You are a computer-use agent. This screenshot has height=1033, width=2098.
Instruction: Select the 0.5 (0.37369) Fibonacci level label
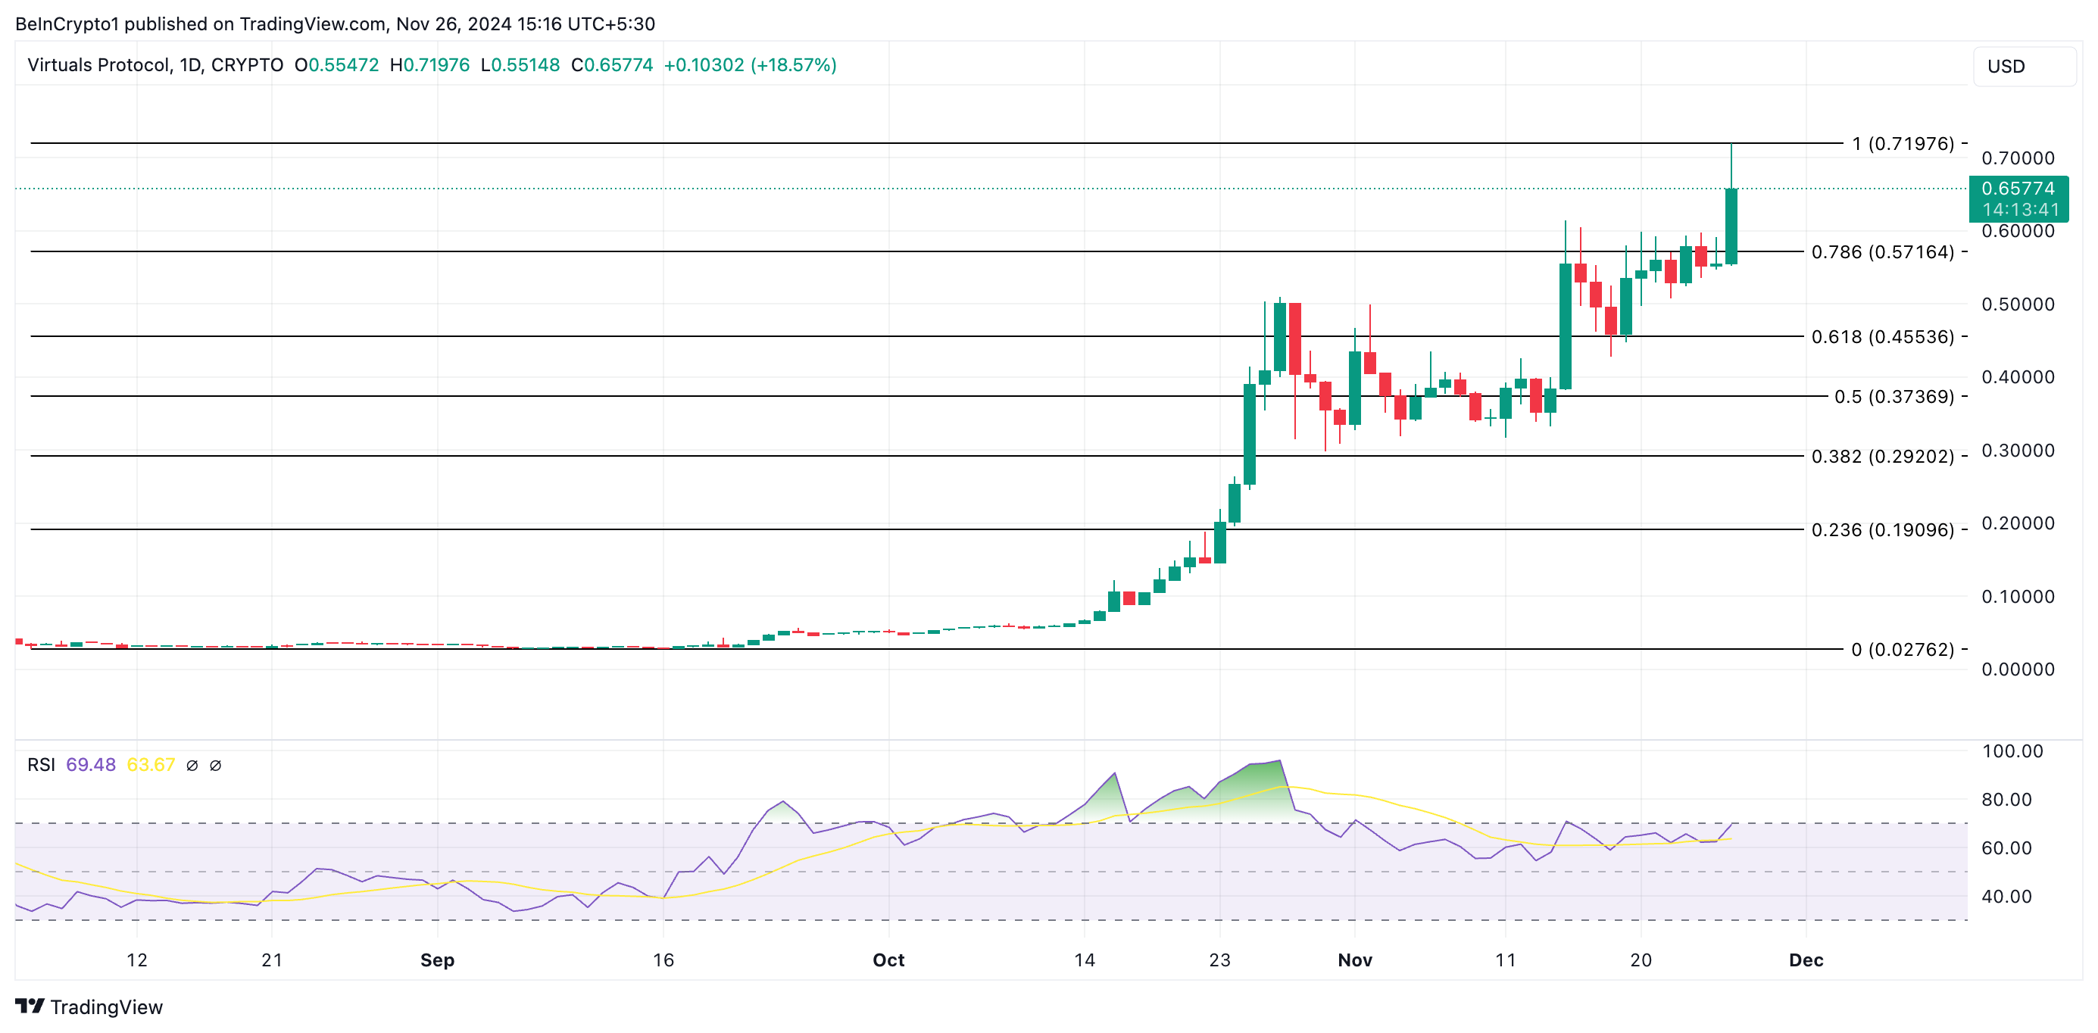1893,397
